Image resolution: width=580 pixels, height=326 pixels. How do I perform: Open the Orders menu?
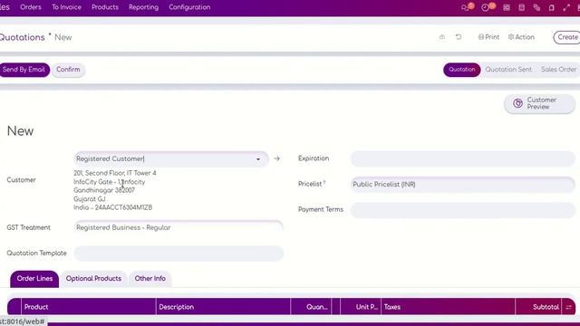click(x=31, y=7)
